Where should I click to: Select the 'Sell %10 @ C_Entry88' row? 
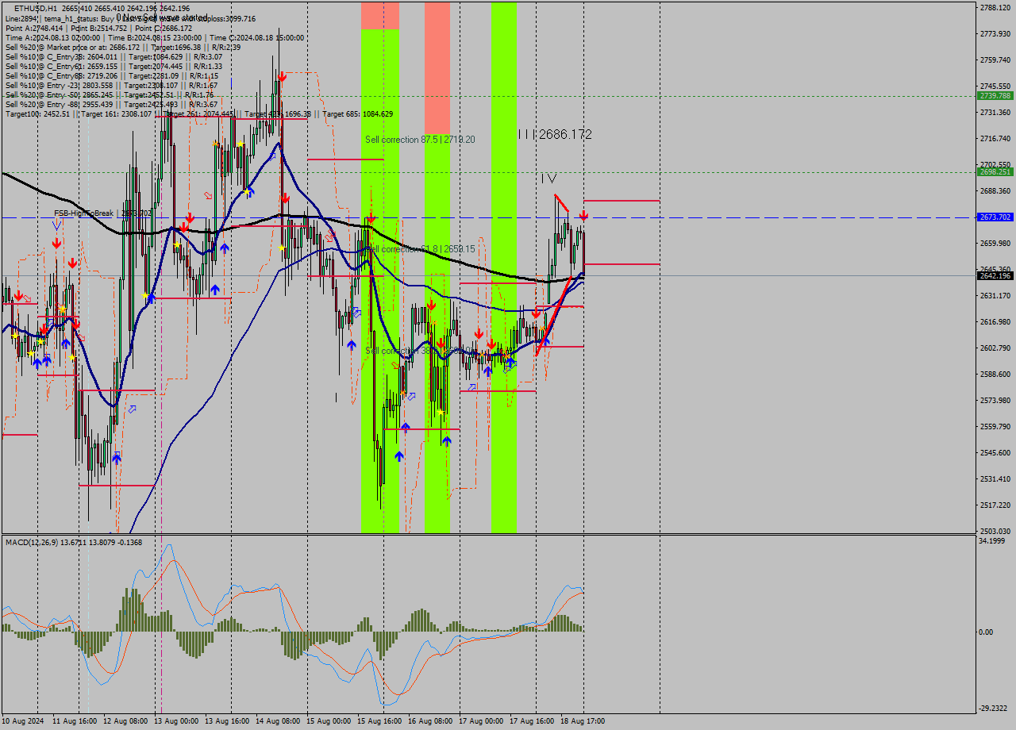point(111,75)
